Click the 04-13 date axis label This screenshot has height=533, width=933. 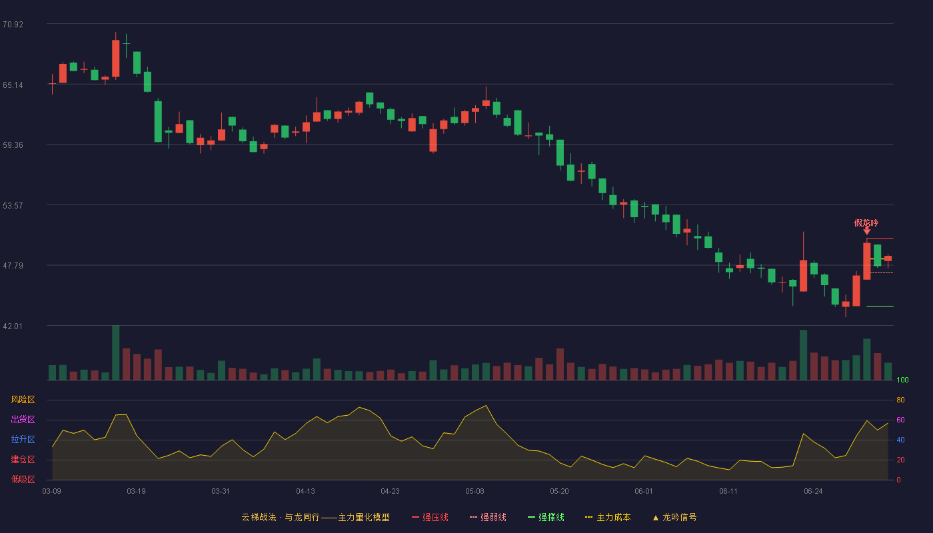click(x=305, y=491)
